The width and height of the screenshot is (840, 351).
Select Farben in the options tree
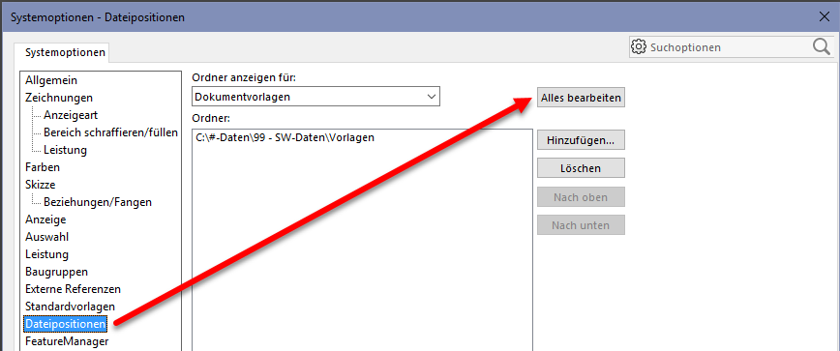tap(43, 167)
